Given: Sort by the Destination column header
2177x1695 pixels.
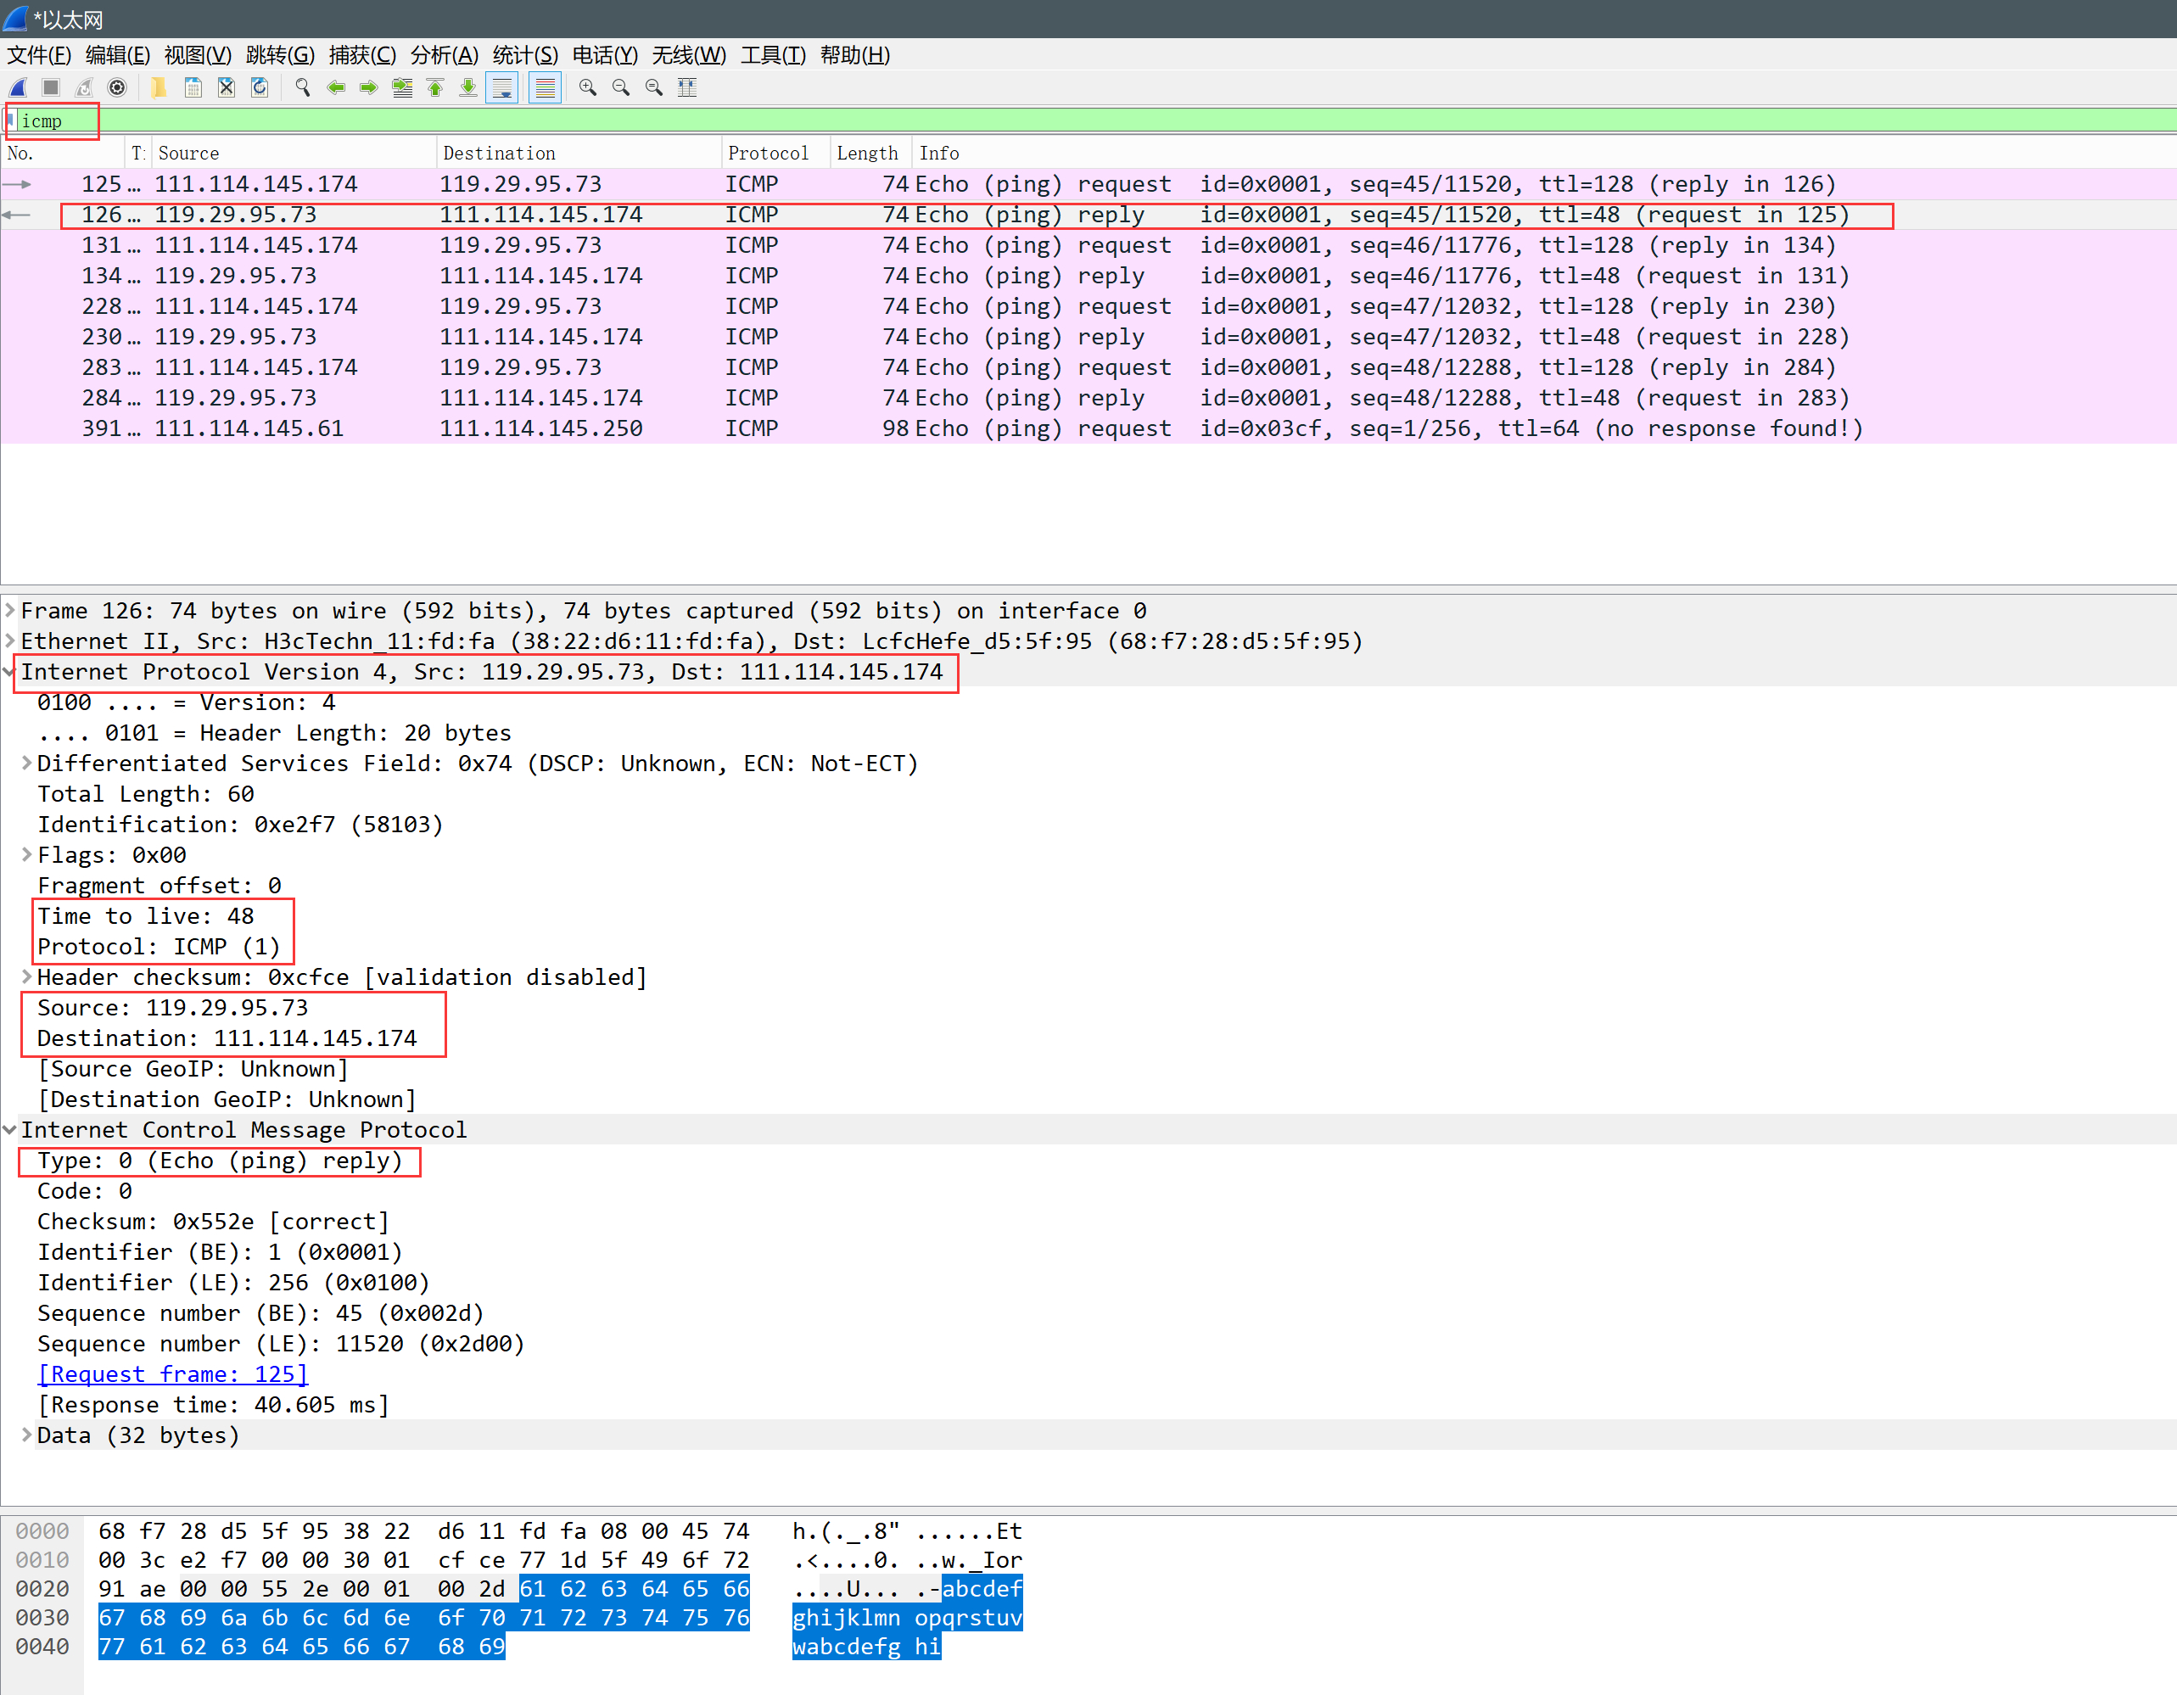Looking at the screenshot, I should pos(579,154).
